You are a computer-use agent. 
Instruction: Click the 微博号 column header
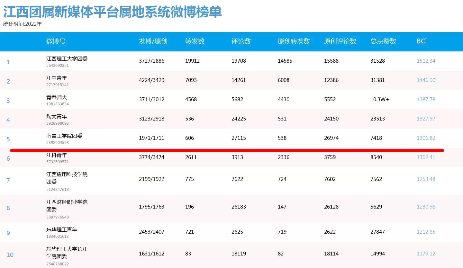tap(56, 41)
